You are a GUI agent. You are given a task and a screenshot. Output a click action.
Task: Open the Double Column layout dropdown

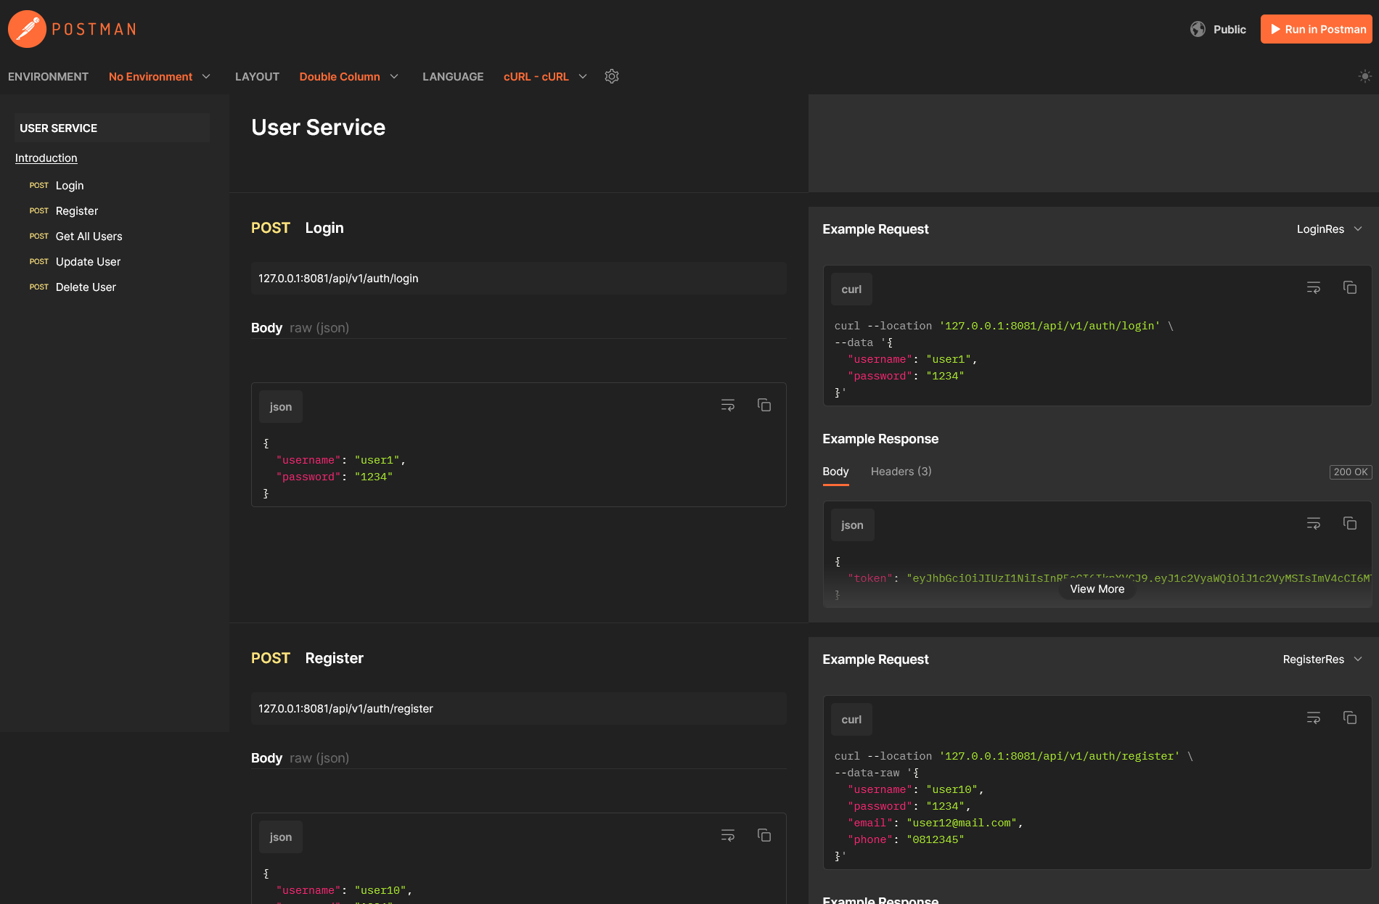point(349,76)
